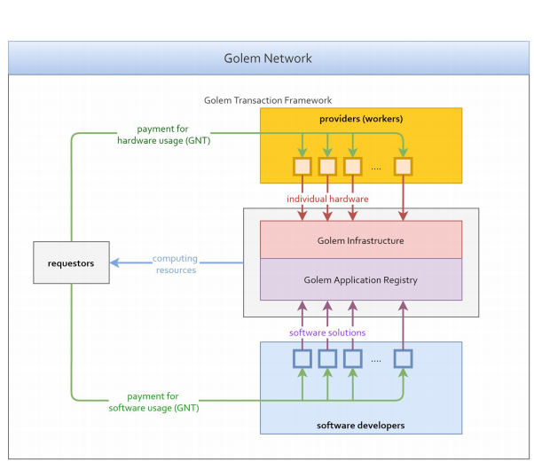Click the providers (workers) heading
Image resolution: width=534 pixels, height=462 pixels.
coord(361,119)
